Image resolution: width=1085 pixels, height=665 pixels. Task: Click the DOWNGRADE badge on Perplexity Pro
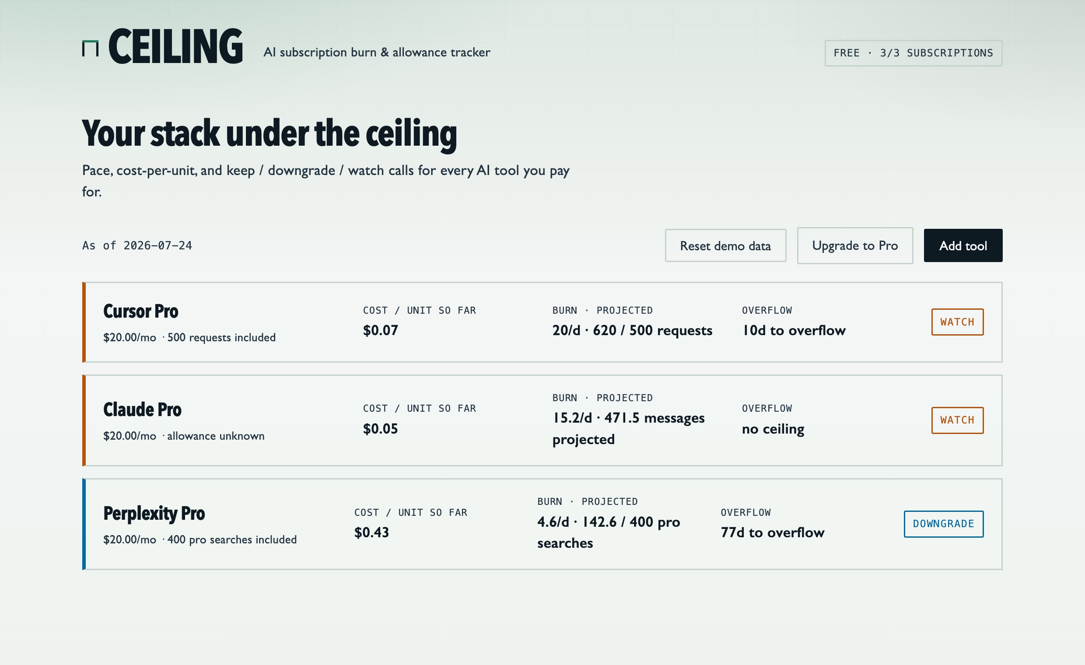coord(944,524)
